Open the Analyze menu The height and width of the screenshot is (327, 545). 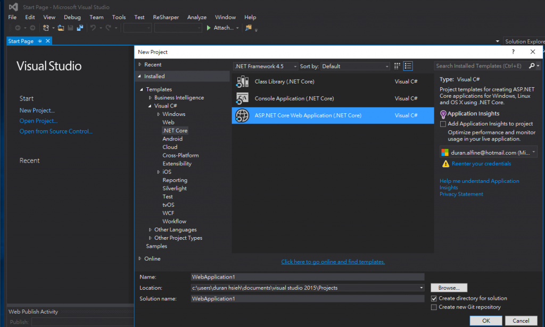tap(197, 17)
